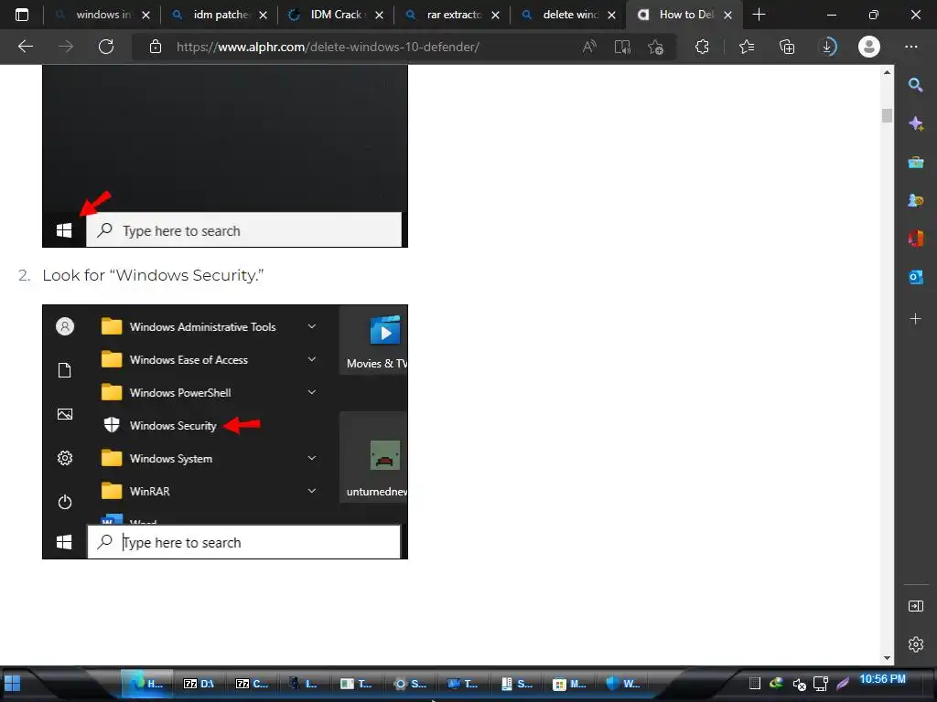Open the 'W...' shield taskbar window
Screen dimensions: 937x702
click(x=622, y=684)
